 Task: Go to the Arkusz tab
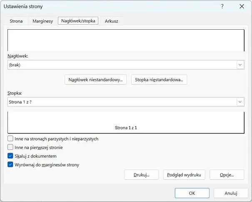112,21
